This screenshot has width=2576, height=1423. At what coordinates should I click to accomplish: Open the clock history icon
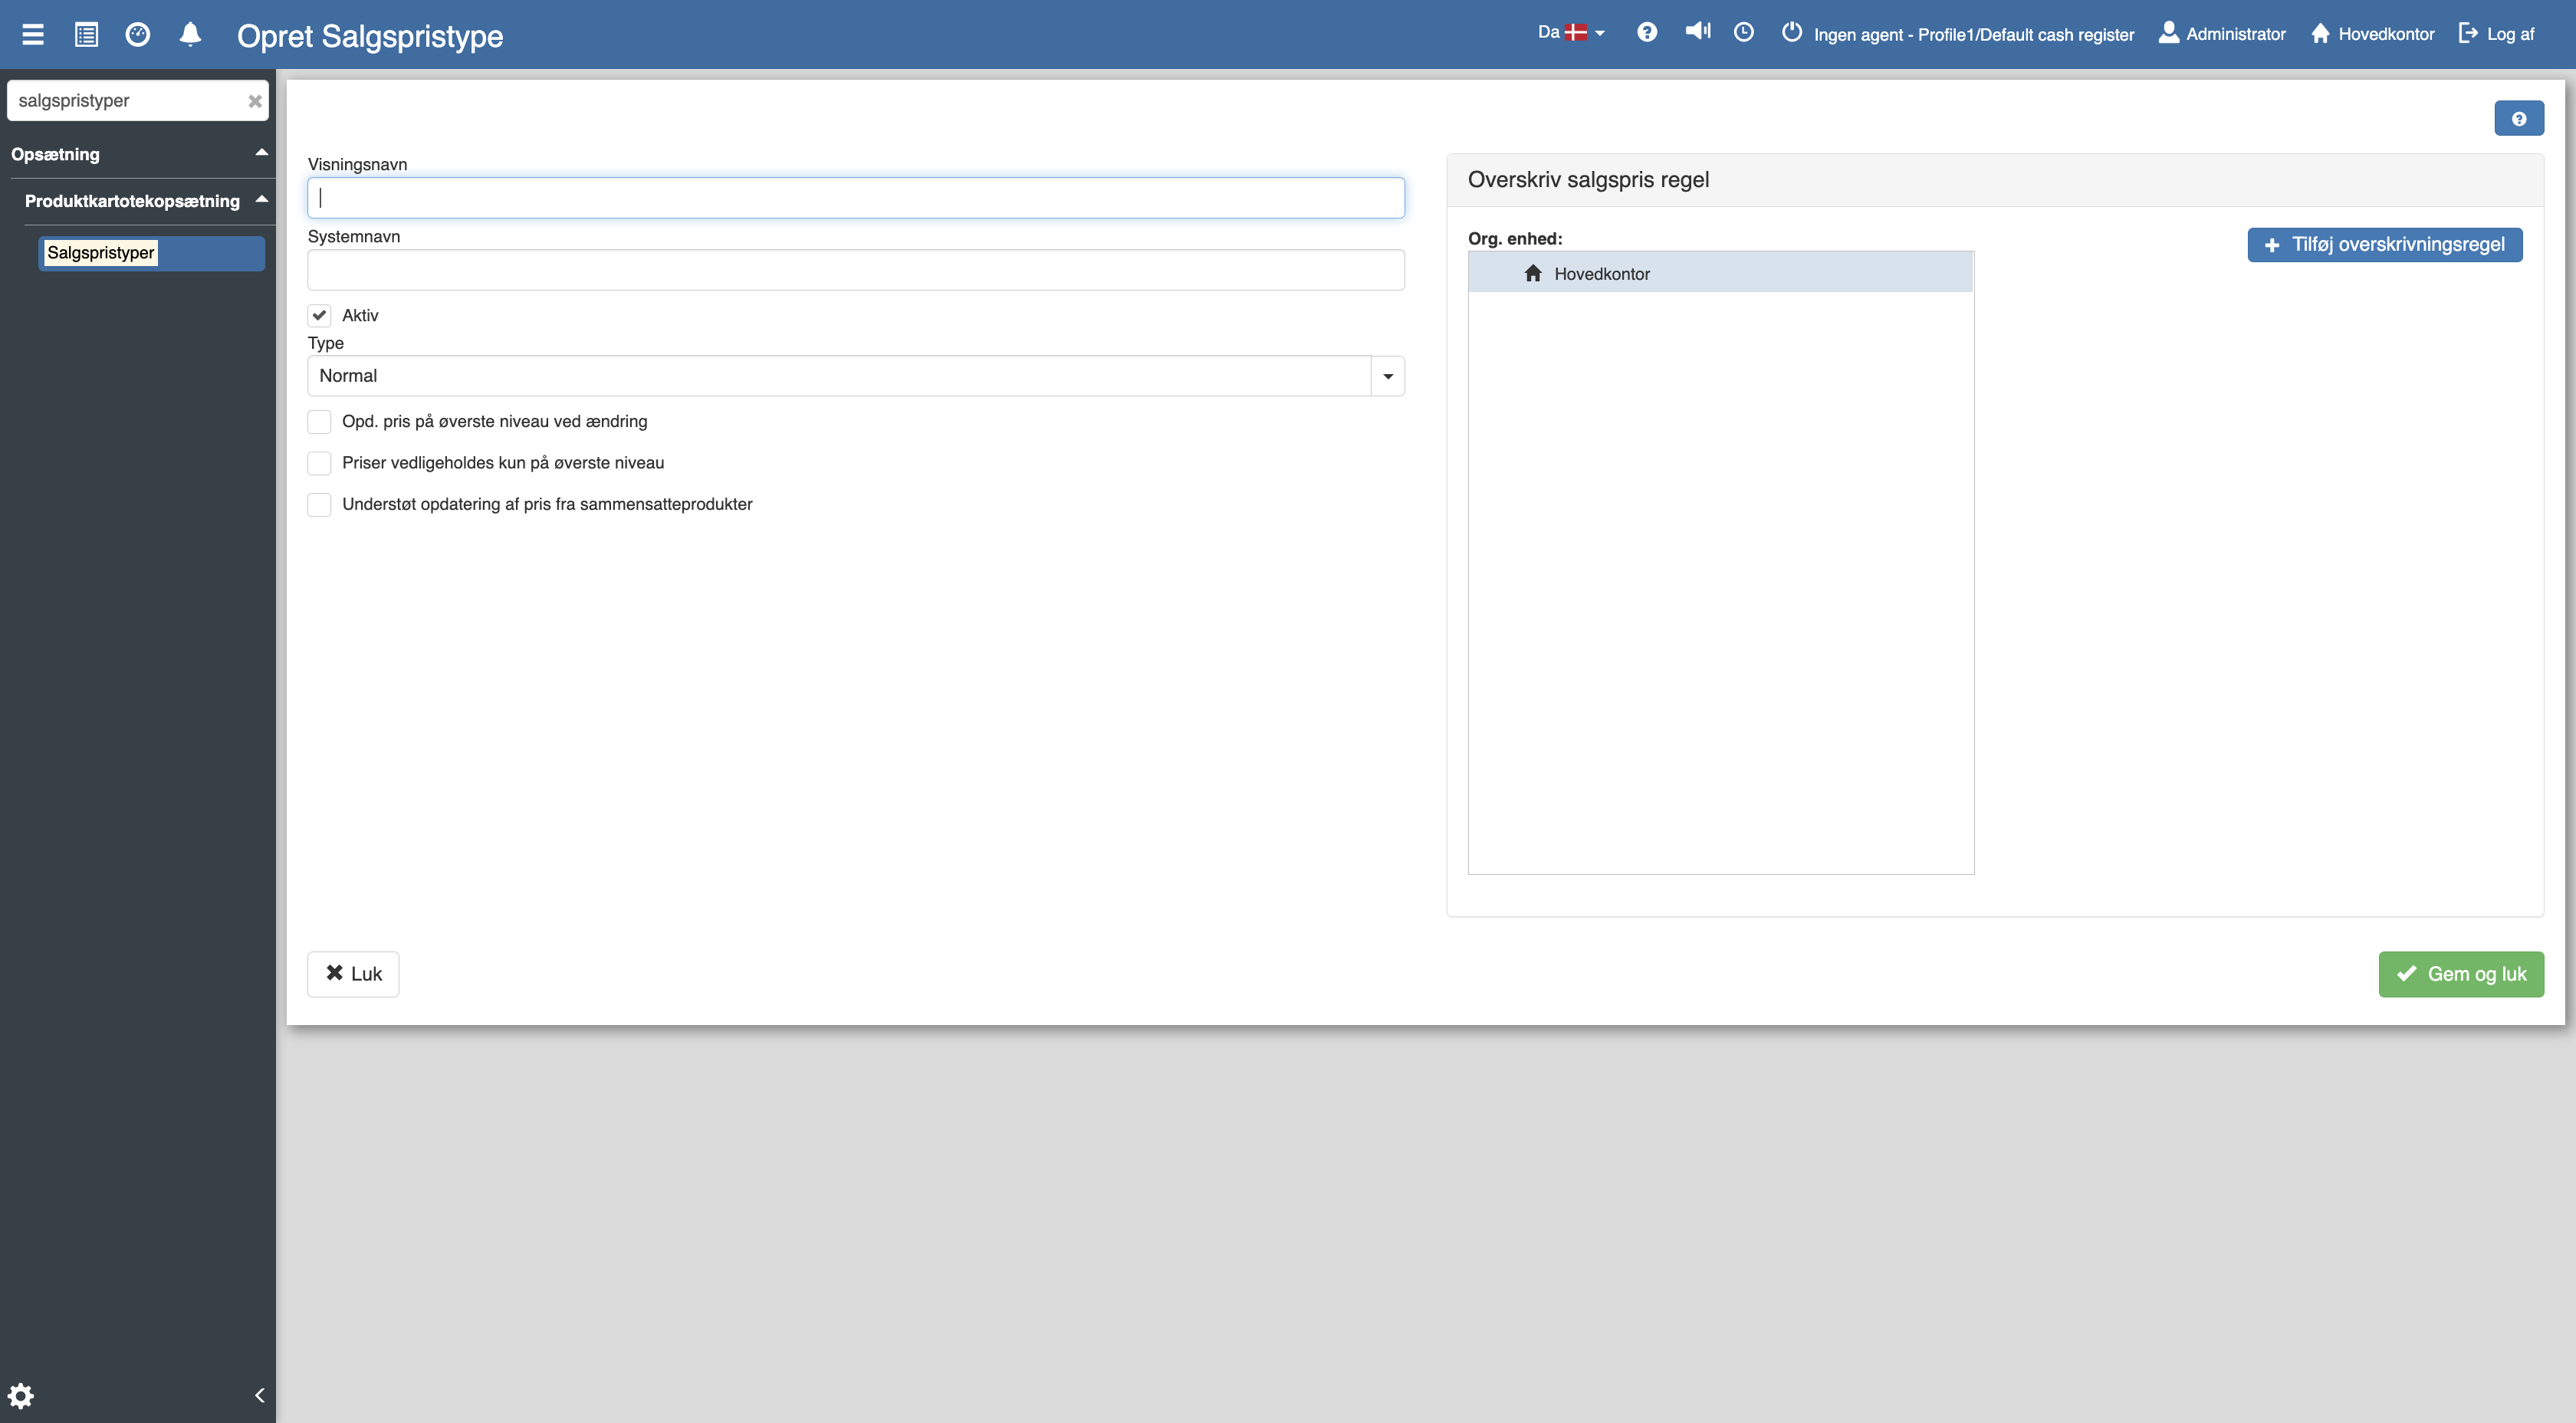(1743, 33)
